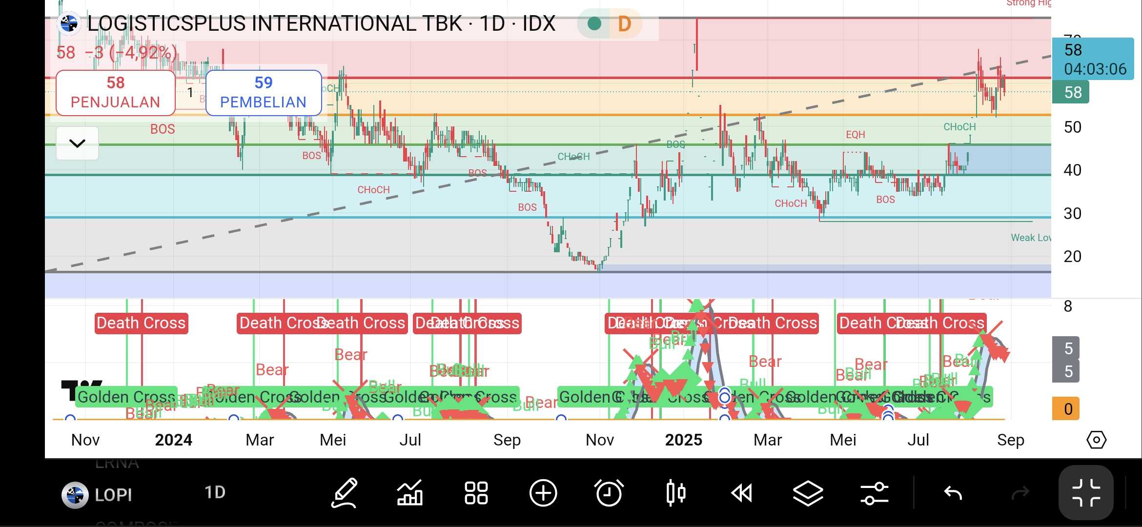
Task: Click the 2024 label on the time axis
Action: [173, 440]
